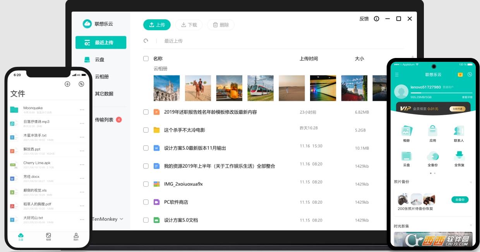Click the image icon of IMG_2xoiuoxua9x
Viewport: 480px width, 252px height.
pyautogui.click(x=157, y=184)
